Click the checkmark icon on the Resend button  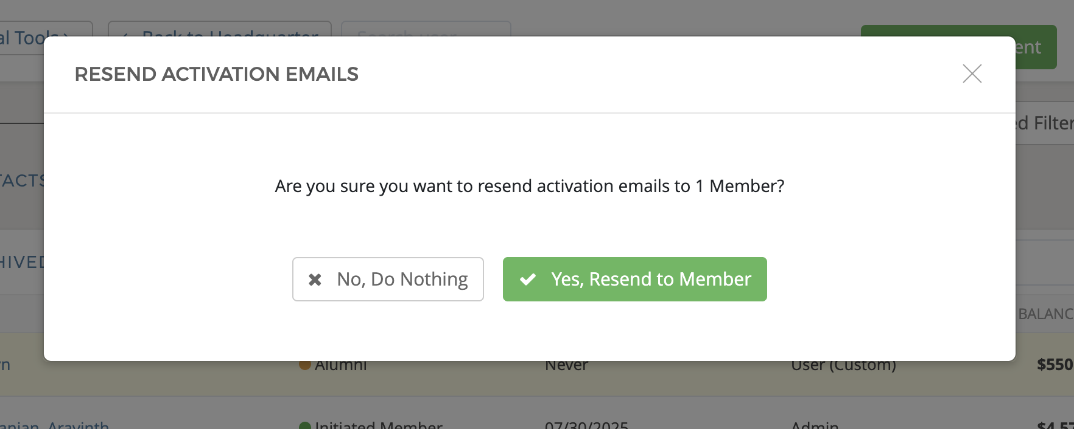tap(528, 280)
